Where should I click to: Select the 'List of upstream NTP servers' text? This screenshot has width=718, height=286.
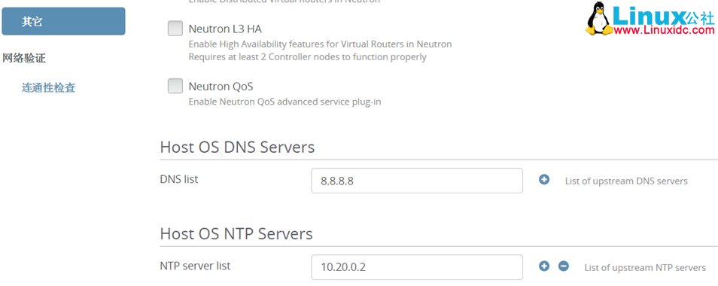645,268
